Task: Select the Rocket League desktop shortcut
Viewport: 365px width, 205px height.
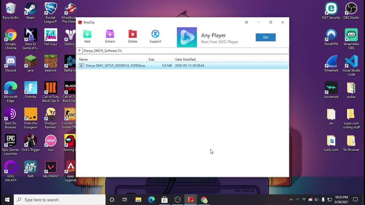Action: 50,13
